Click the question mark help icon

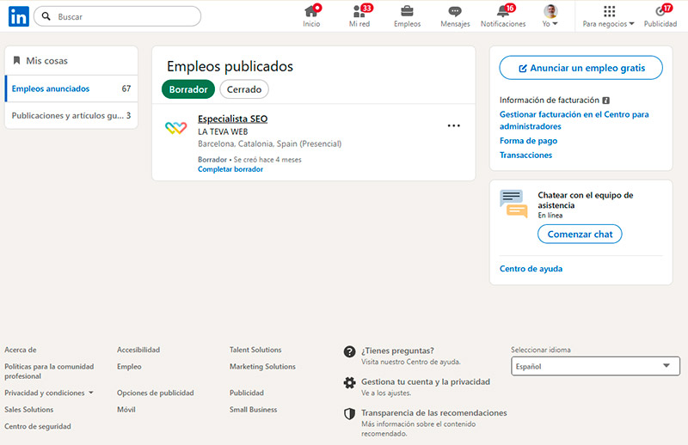[x=349, y=351]
